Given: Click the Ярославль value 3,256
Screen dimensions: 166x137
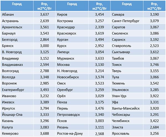Looking at the screenshot, I should coord(154,133).
